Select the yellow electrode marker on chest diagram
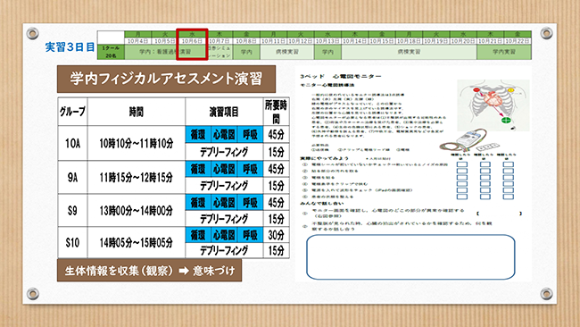Viewport: 580px width, 327px height. click(510, 90)
